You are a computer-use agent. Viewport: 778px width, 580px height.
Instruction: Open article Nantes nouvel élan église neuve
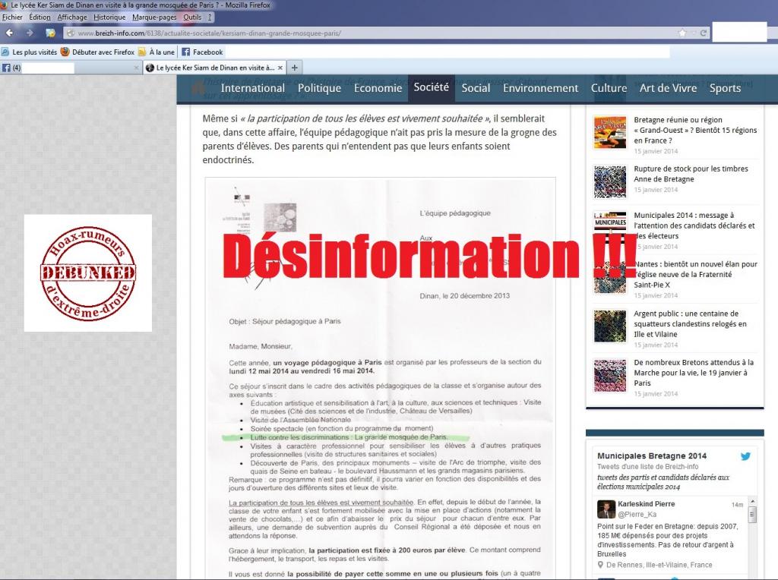click(696, 274)
